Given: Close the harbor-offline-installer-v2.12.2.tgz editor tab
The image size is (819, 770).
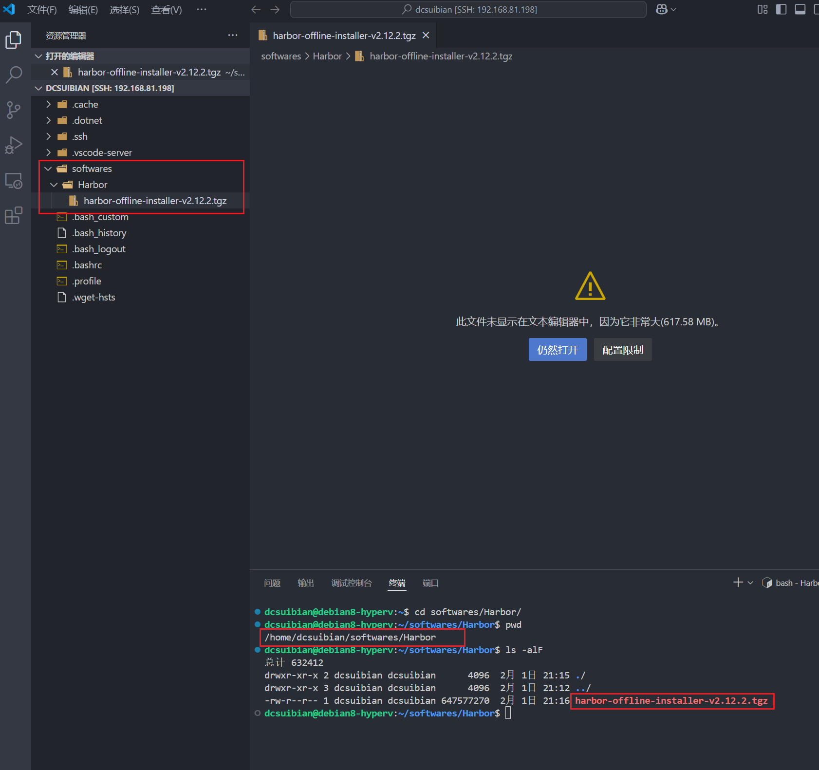Looking at the screenshot, I should [426, 36].
